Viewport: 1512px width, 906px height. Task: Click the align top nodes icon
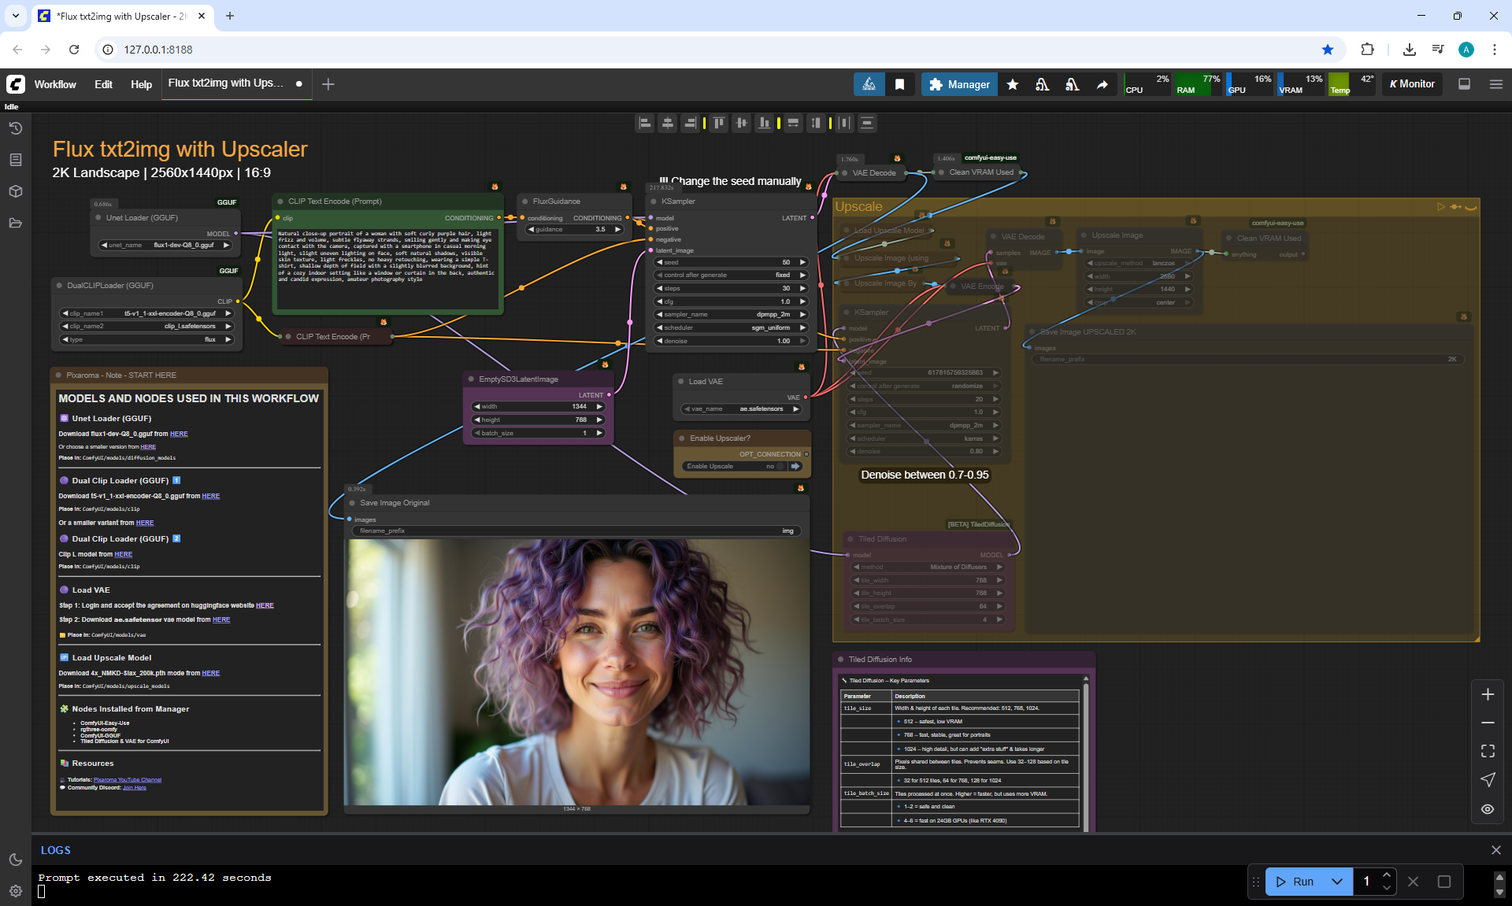point(718,123)
